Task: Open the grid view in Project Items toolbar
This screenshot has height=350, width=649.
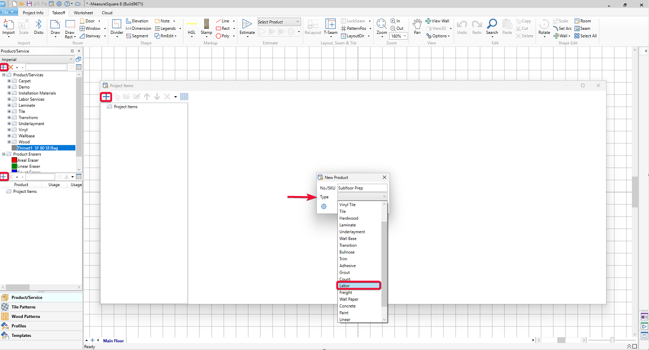Action: (184, 97)
